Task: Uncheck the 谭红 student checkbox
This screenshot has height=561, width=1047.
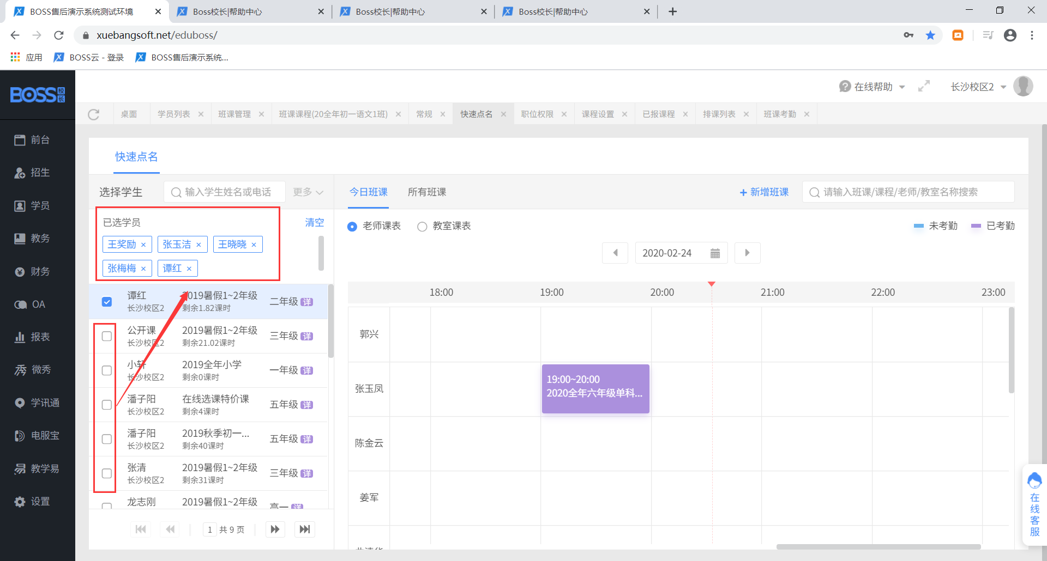Action: click(107, 302)
